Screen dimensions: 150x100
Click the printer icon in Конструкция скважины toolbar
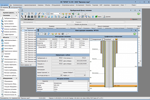pos(63,34)
